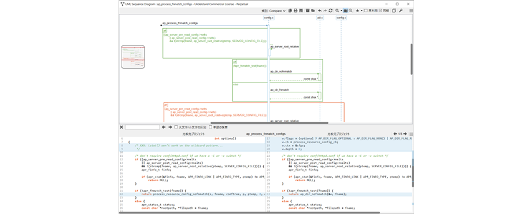532x214 pixels.
Task: Click the favorites star icon
Action: pyautogui.click(x=357, y=11)
